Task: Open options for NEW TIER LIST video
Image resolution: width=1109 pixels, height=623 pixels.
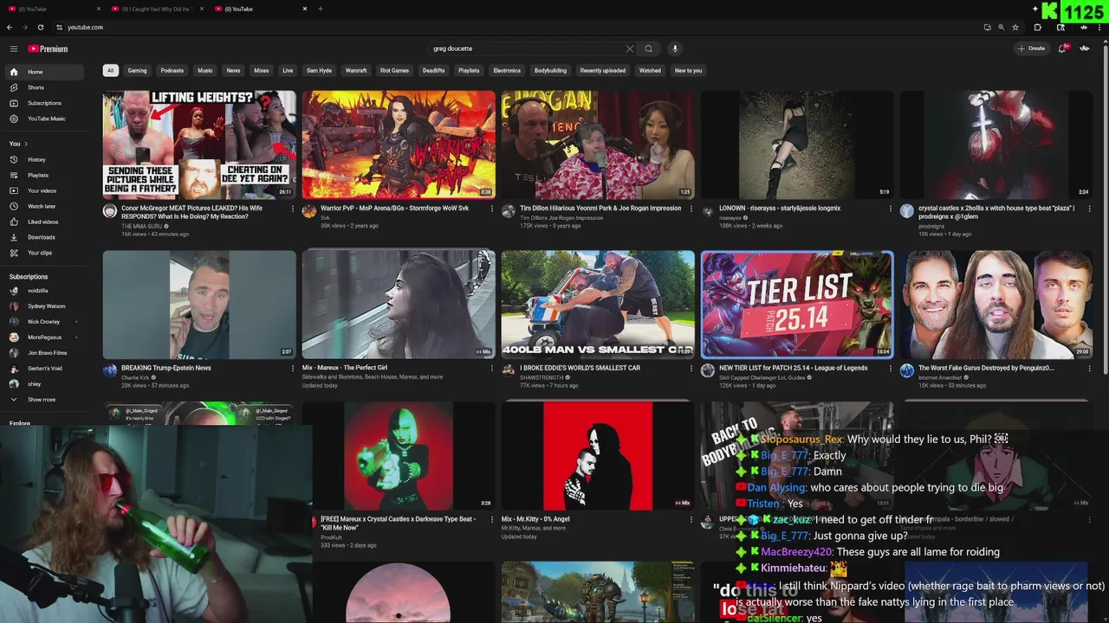Action: click(890, 369)
